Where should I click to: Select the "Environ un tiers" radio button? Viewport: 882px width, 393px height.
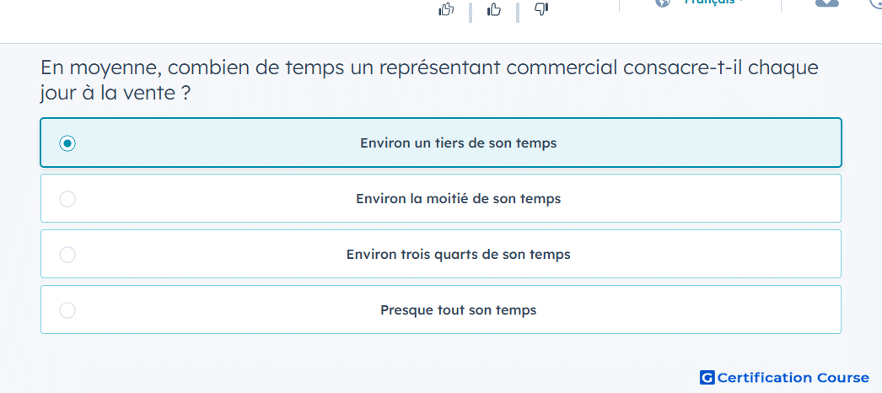coord(67,143)
